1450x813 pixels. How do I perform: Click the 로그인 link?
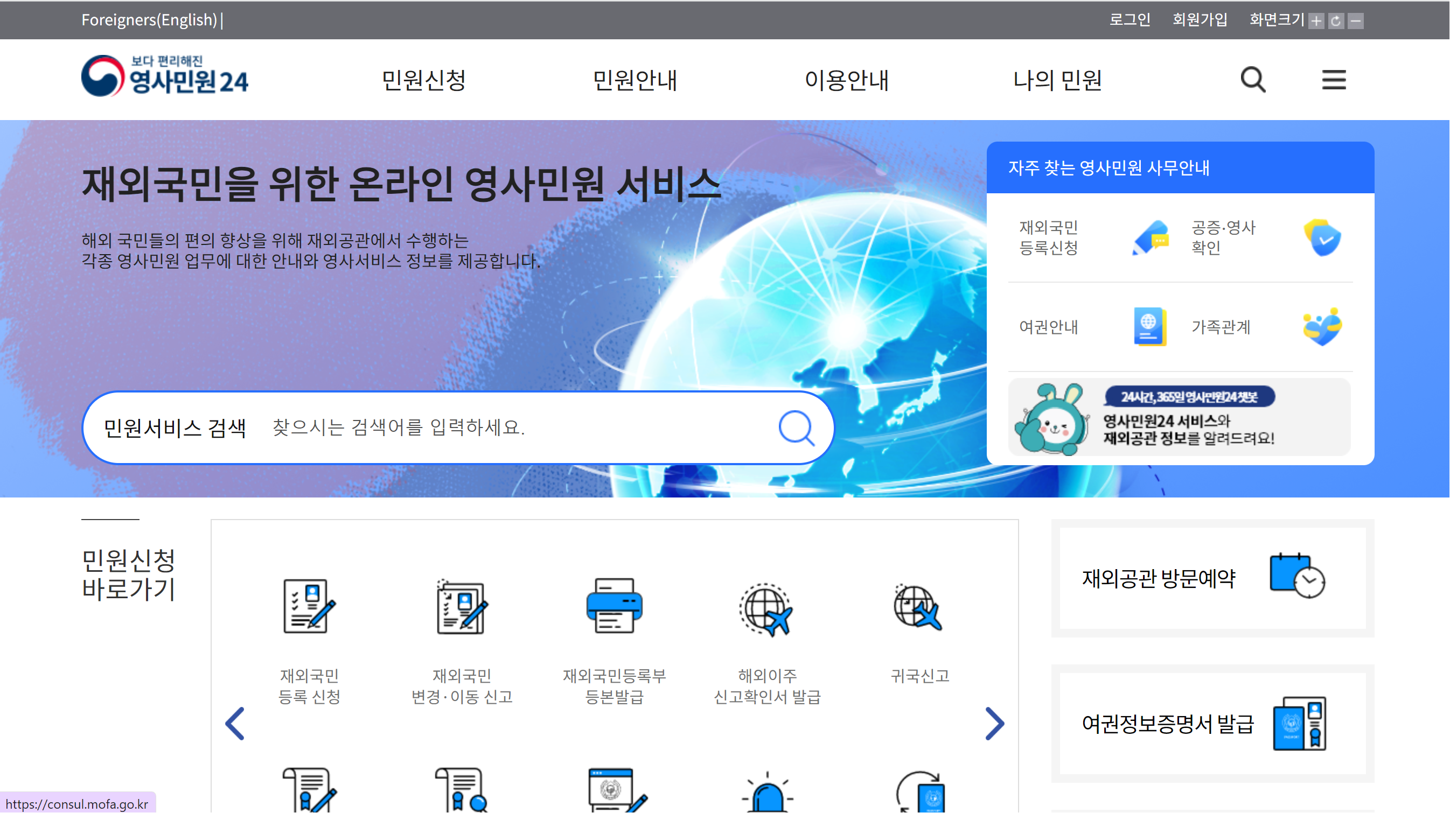[1130, 20]
